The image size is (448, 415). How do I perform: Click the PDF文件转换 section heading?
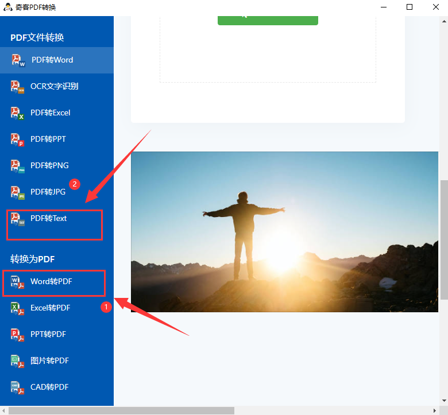point(37,38)
